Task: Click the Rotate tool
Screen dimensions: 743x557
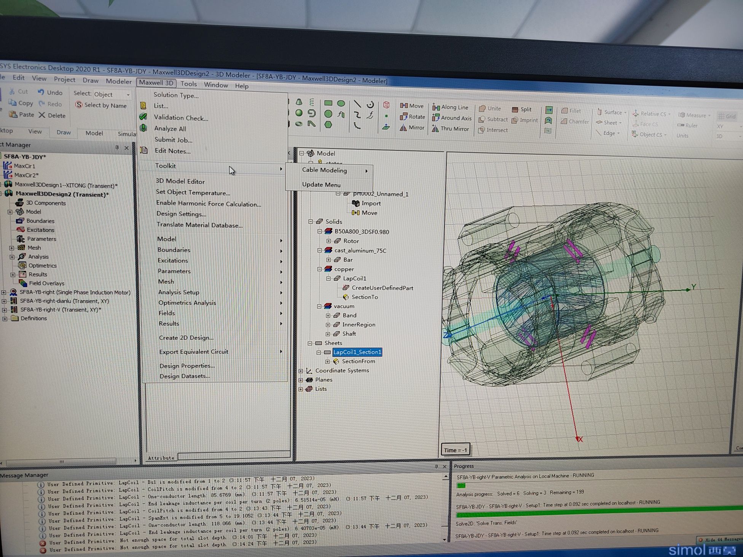Action: tap(412, 117)
